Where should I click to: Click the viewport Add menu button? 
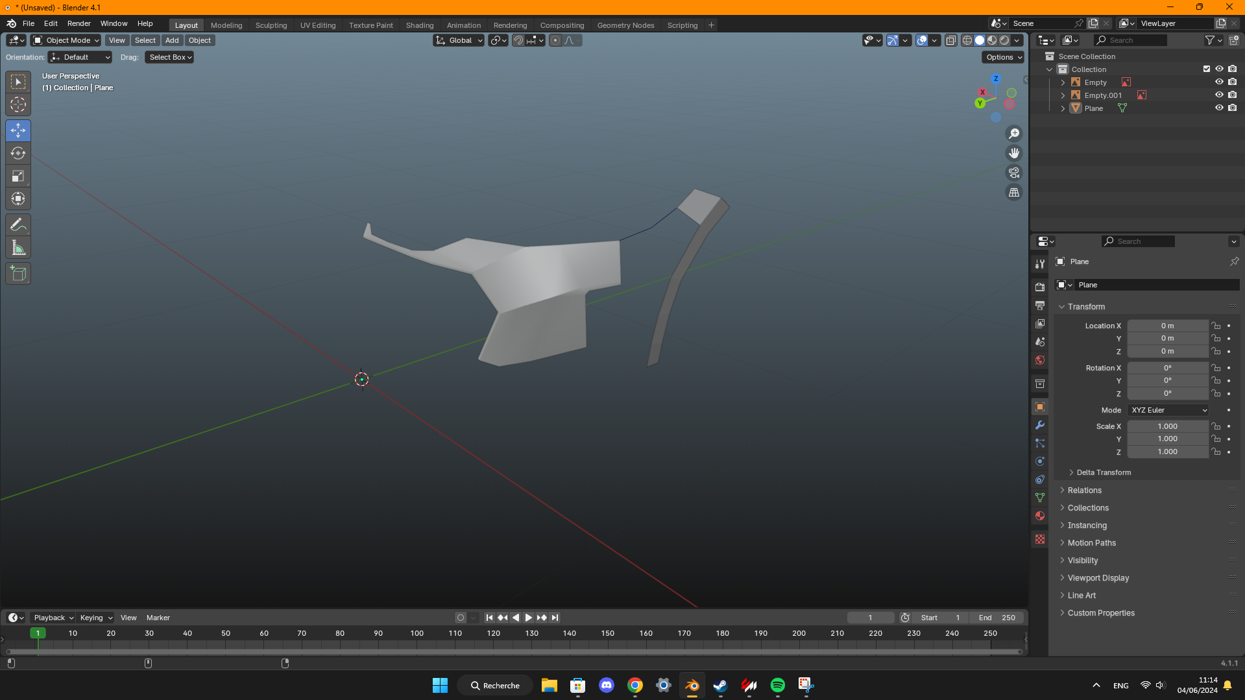(x=172, y=40)
